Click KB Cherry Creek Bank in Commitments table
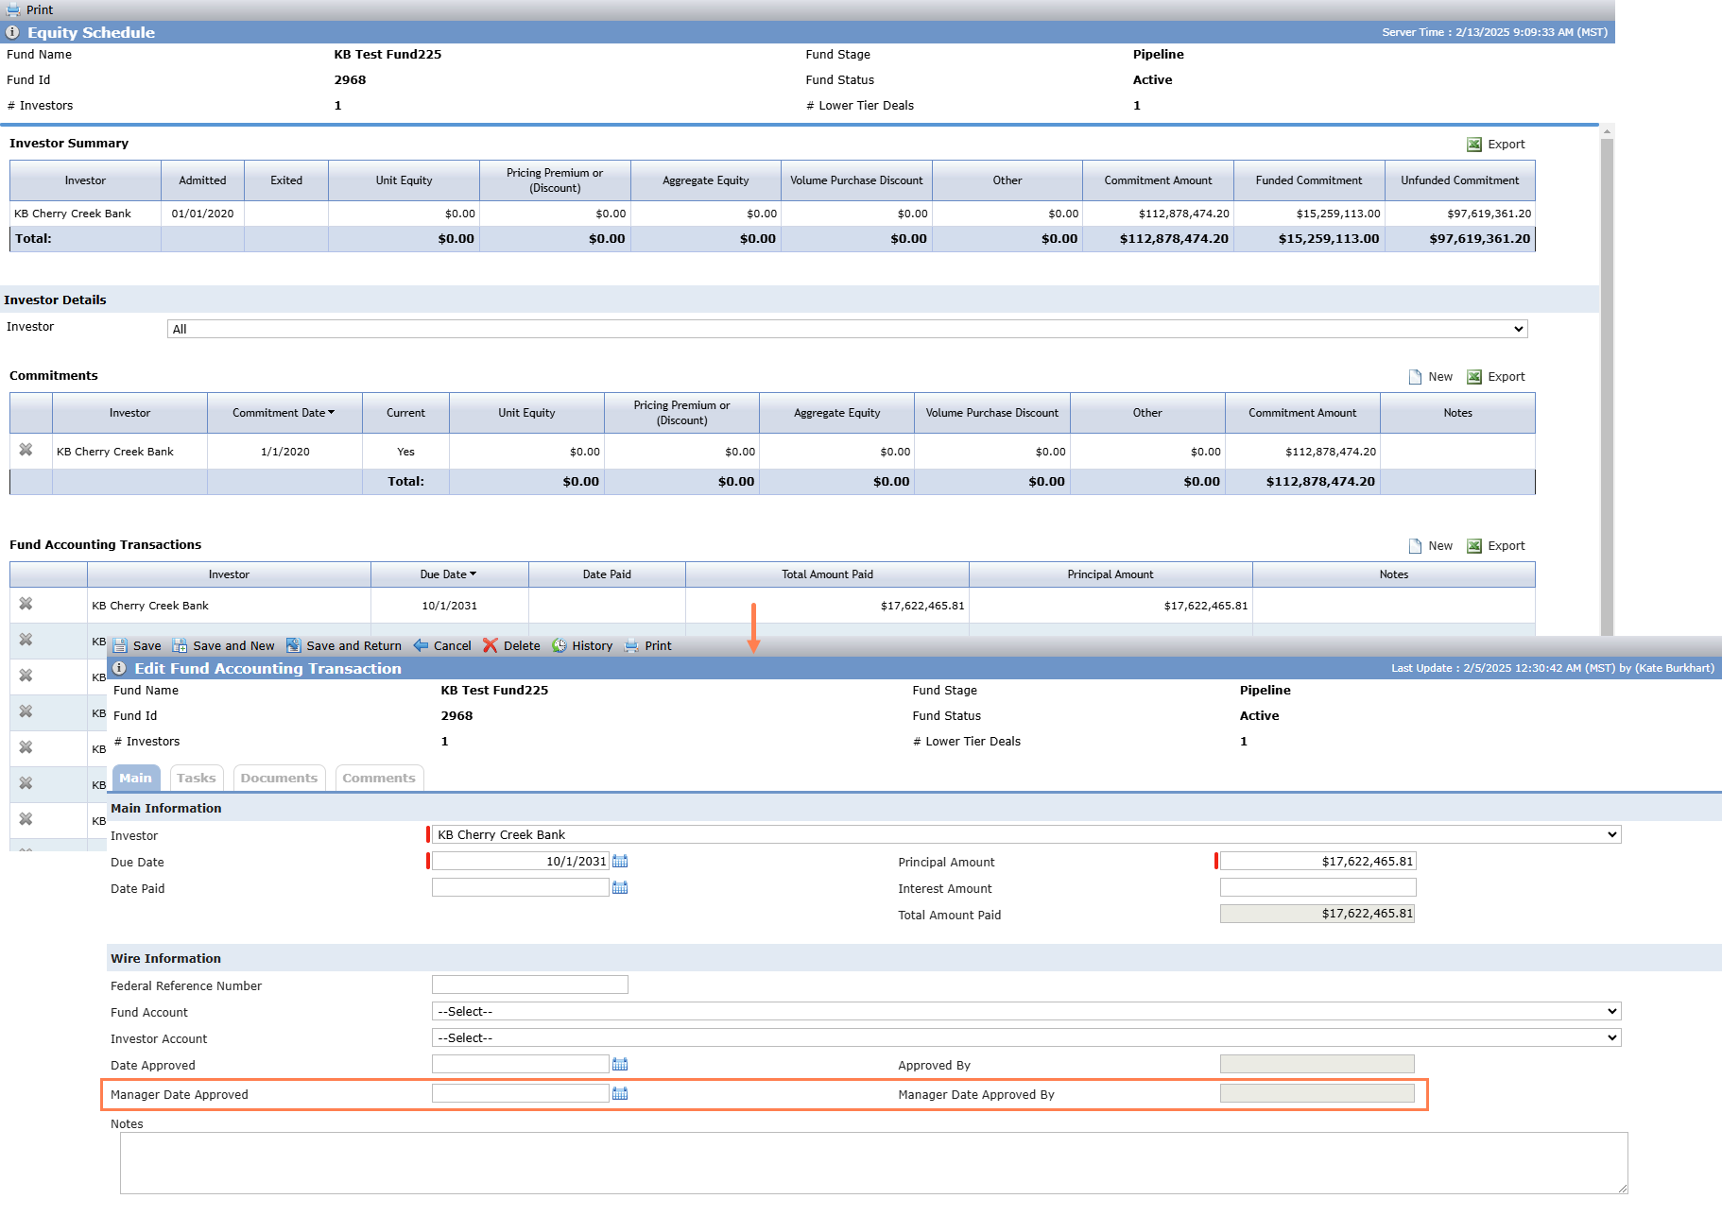 pos(115,452)
